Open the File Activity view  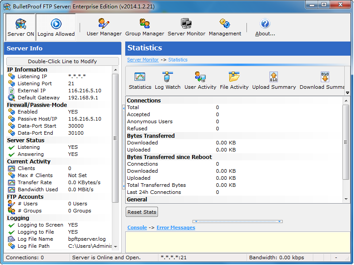pyautogui.click(x=234, y=81)
